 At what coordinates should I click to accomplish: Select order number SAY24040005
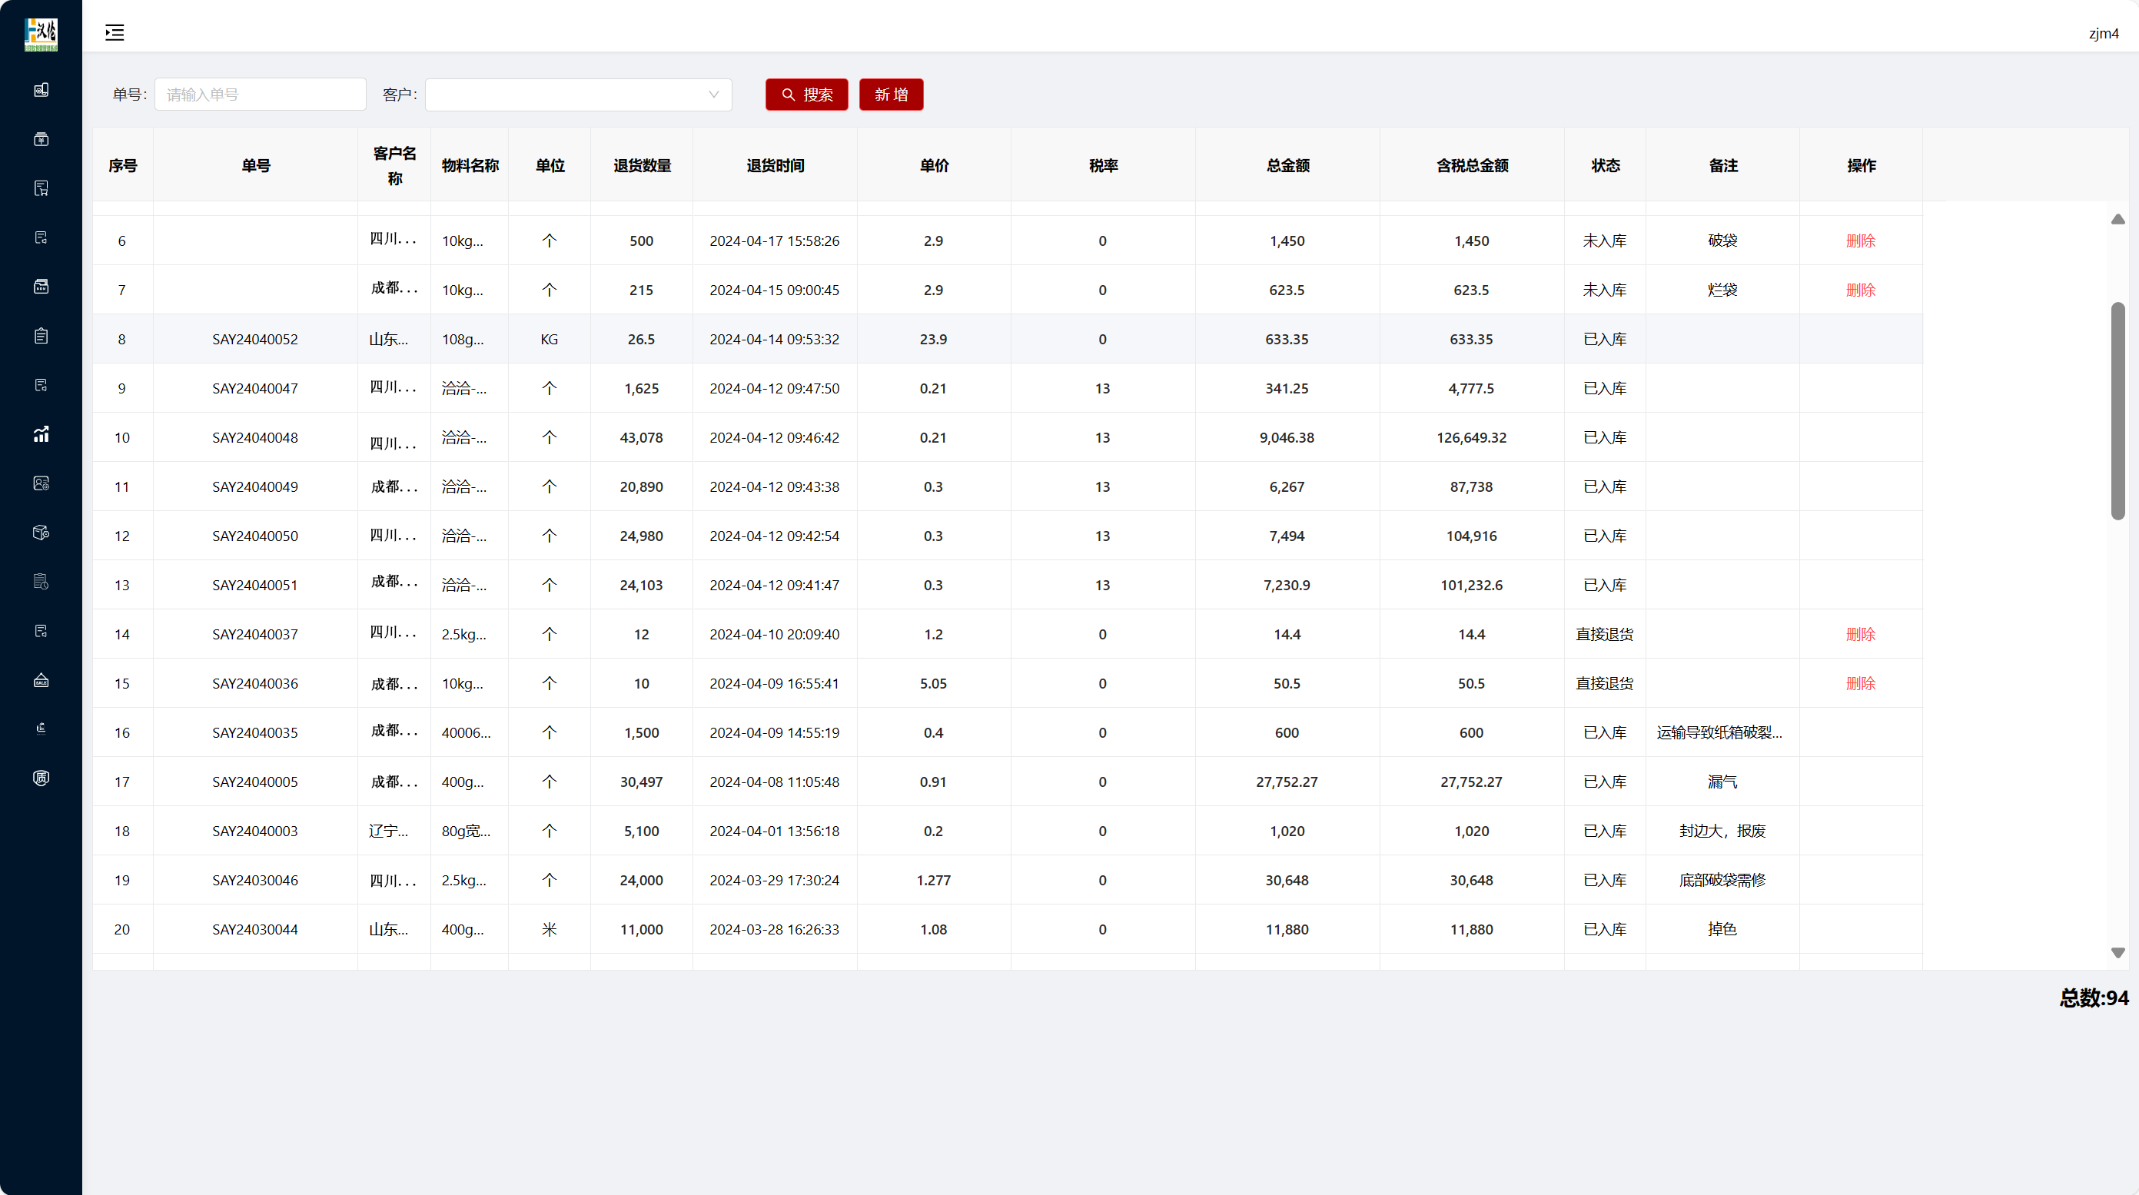tap(255, 782)
